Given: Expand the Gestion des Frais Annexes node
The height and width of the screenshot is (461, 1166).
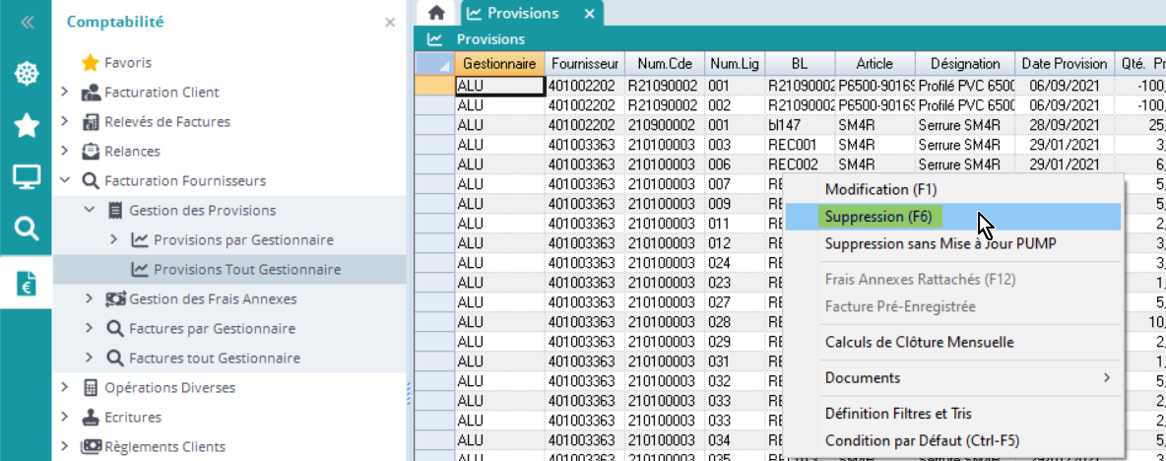Looking at the screenshot, I should (x=90, y=299).
